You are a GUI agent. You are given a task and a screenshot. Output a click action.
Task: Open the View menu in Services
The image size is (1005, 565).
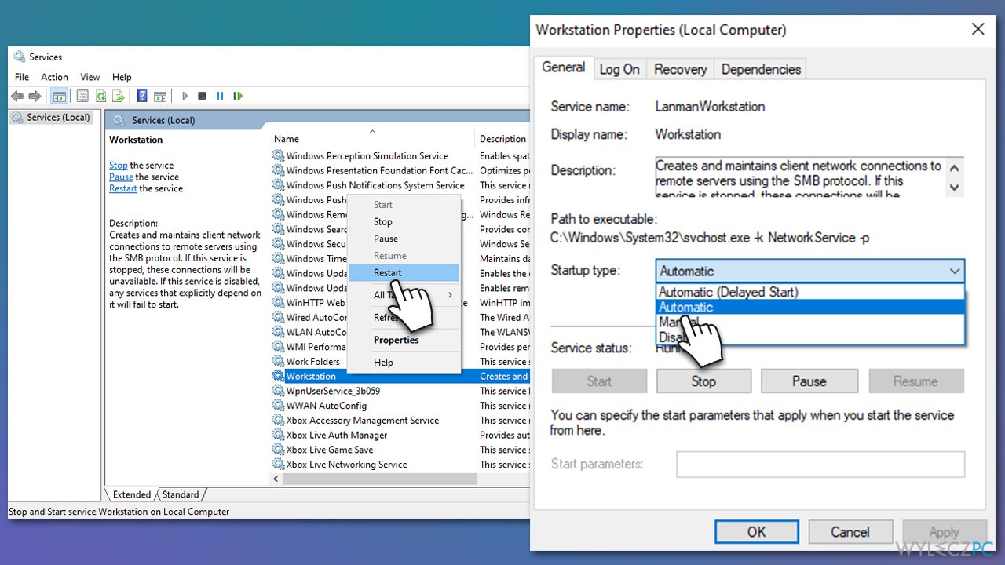[90, 77]
